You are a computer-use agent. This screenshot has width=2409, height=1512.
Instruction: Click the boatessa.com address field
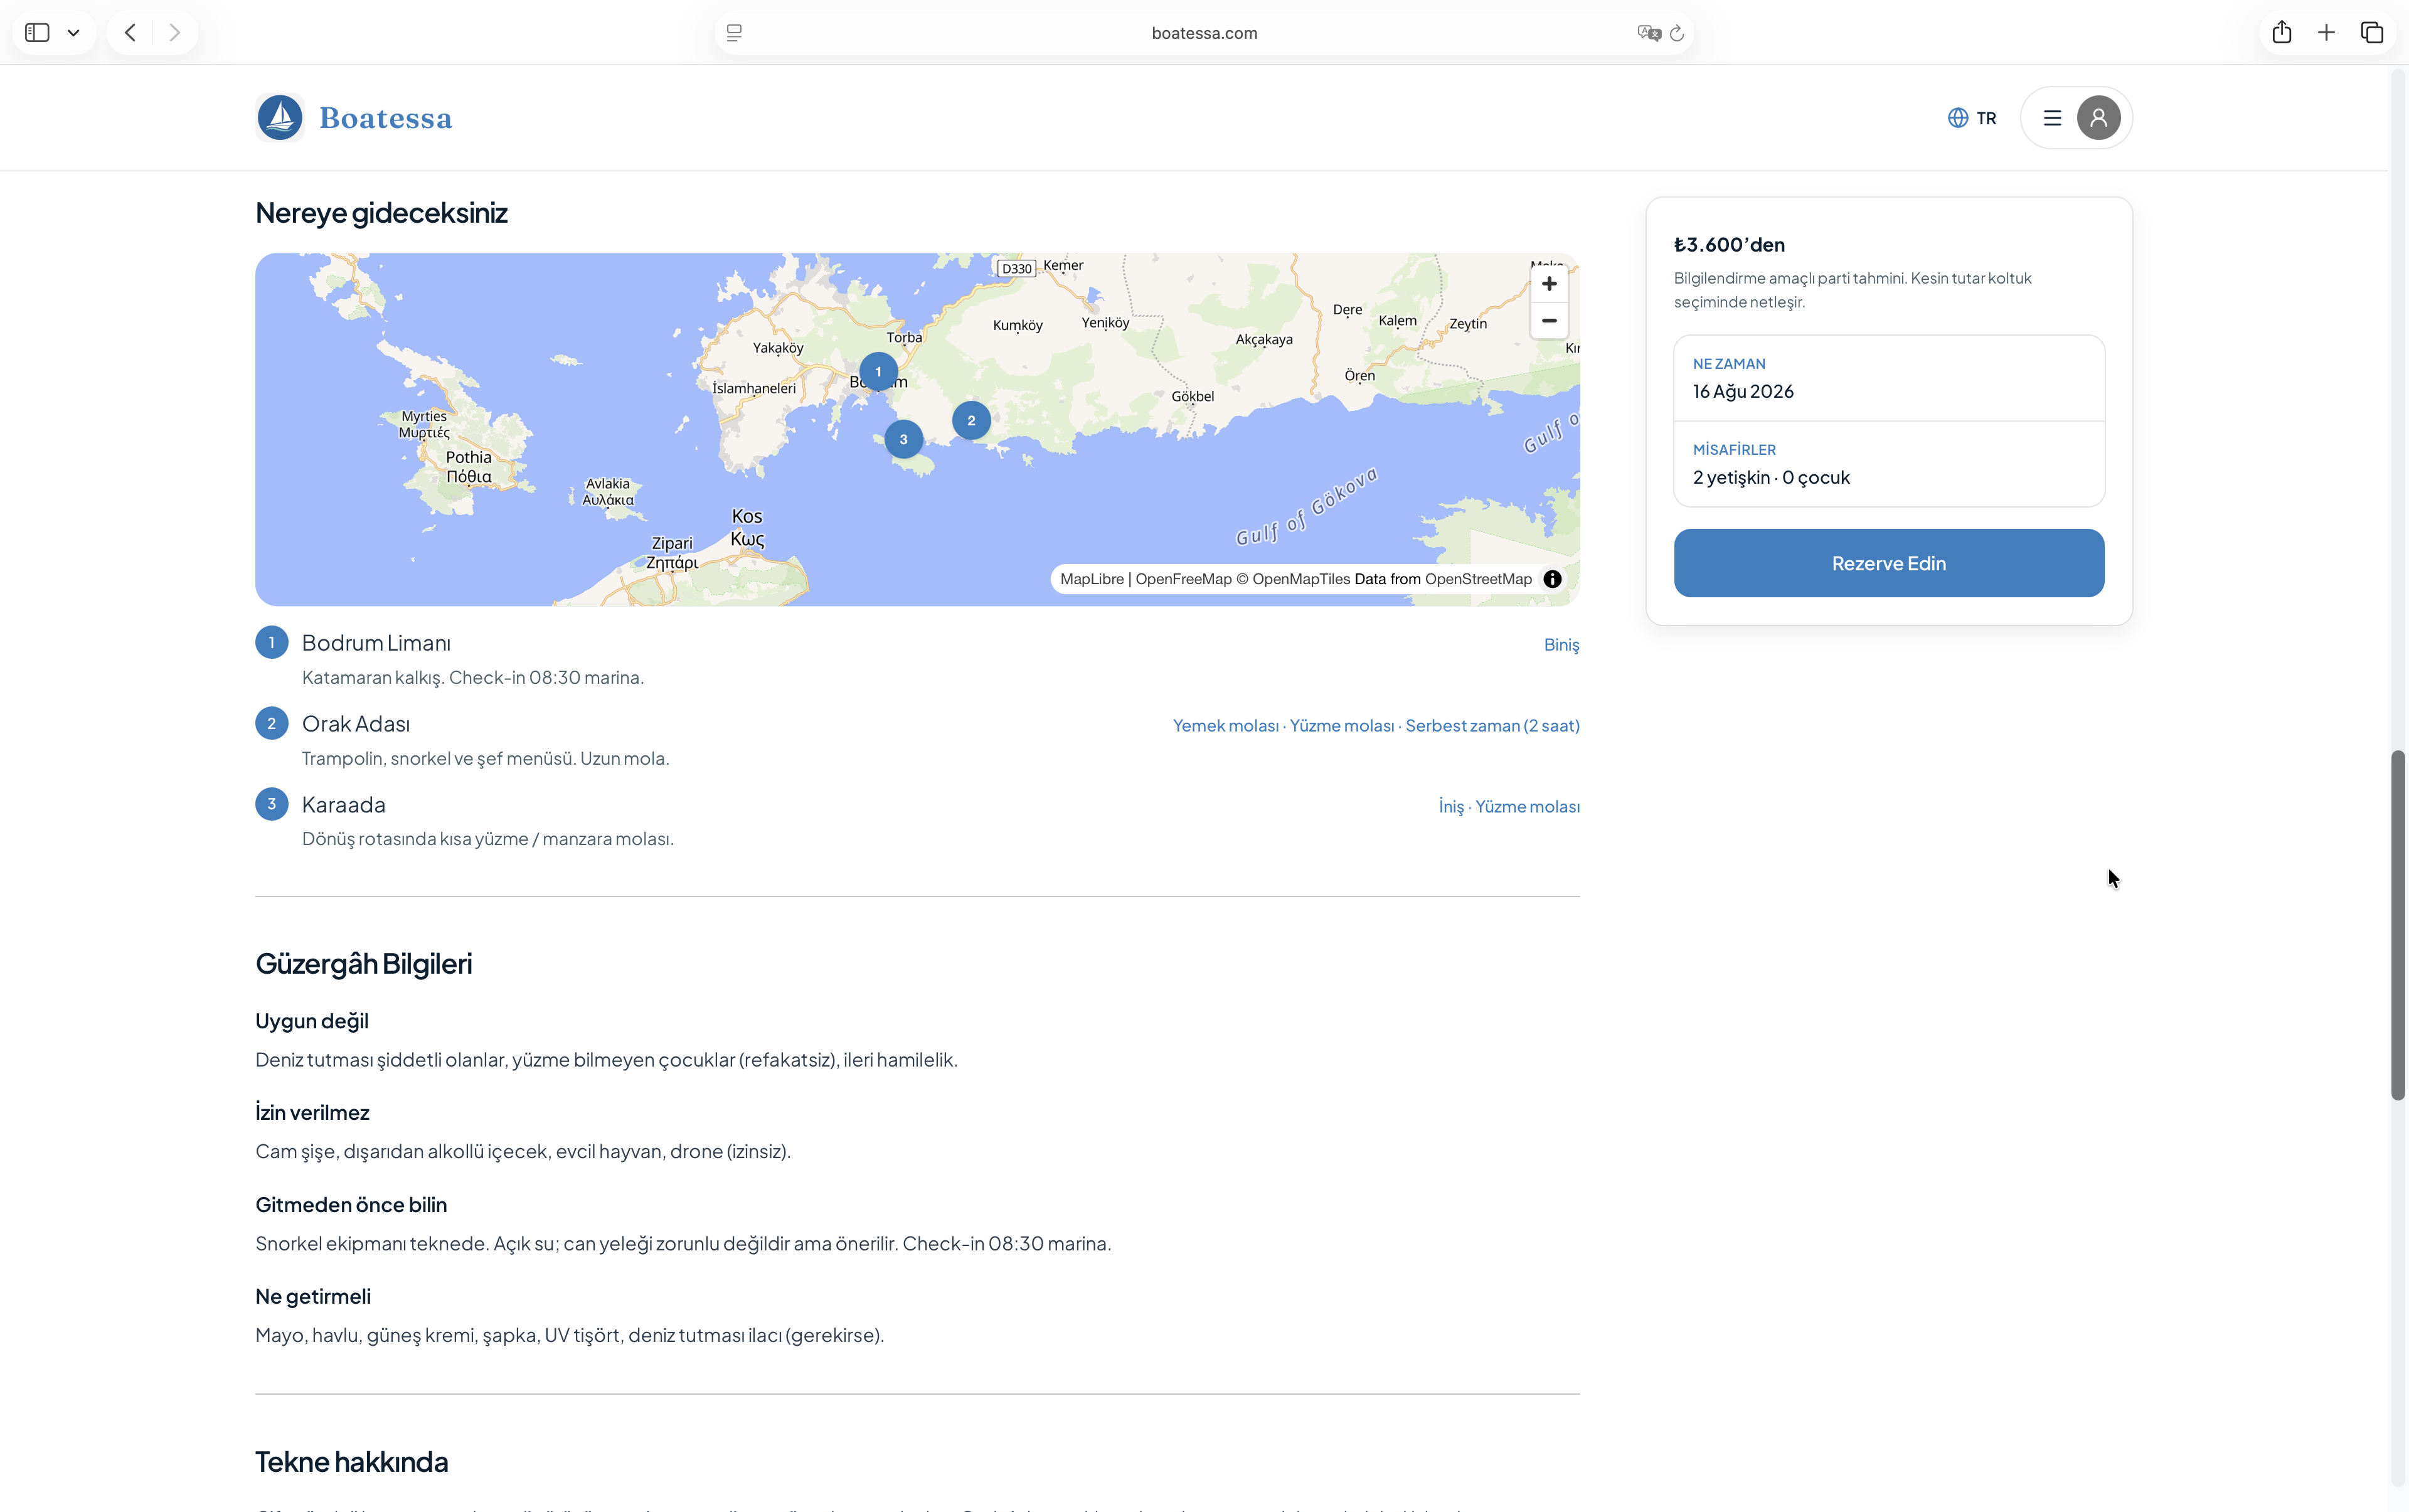1204,33
